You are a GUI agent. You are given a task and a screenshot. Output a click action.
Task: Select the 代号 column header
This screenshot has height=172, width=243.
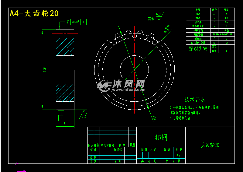pos(214,10)
